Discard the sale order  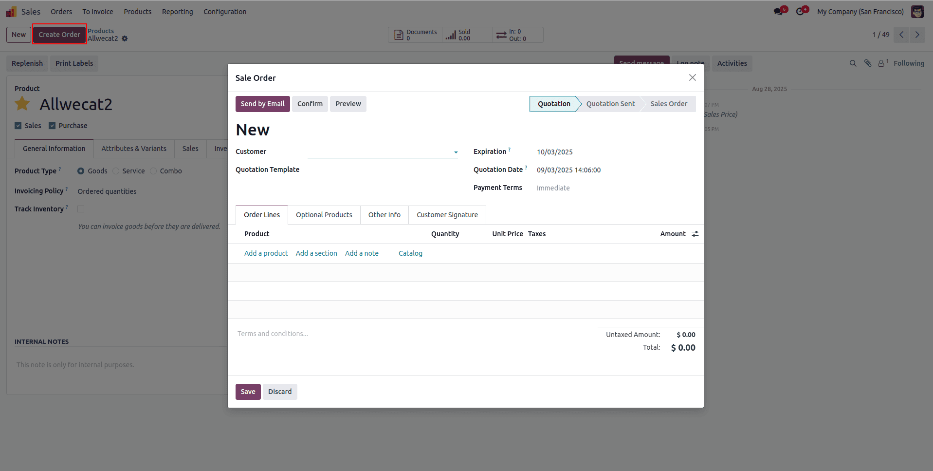pos(280,392)
